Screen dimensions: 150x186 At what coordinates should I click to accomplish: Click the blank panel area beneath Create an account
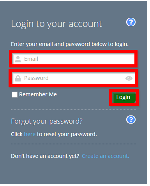point(73,172)
